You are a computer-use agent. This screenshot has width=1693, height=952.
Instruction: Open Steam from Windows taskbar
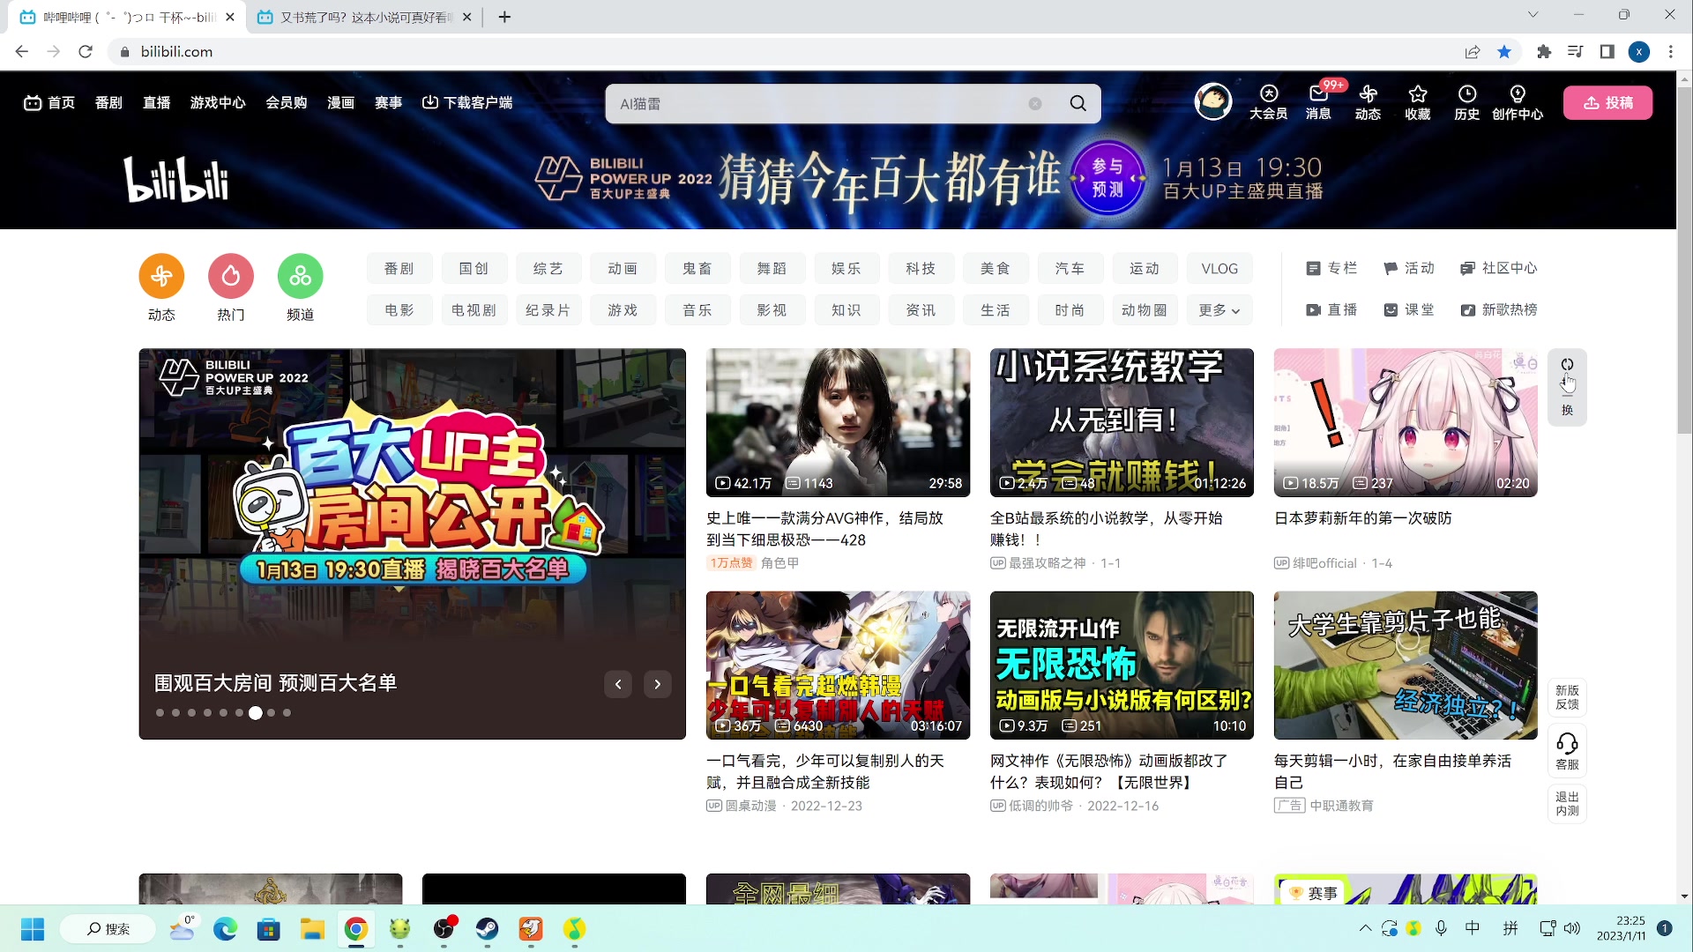487,929
